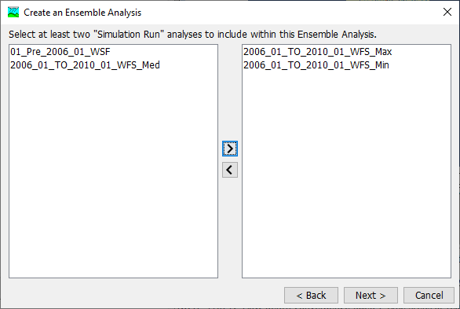Go to the previous step with Back

pyautogui.click(x=311, y=295)
